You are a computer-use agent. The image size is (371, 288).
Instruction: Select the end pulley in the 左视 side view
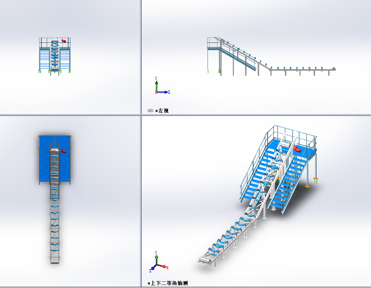pyautogui.click(x=333, y=69)
